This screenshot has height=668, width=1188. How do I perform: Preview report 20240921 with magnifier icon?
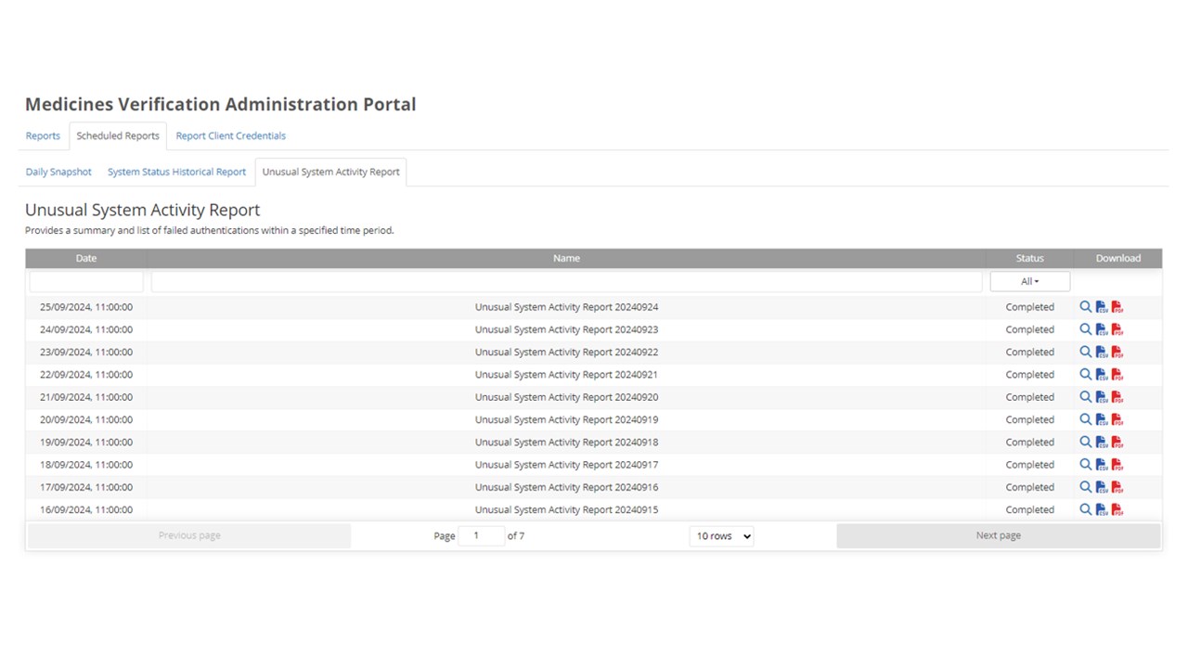click(x=1085, y=375)
